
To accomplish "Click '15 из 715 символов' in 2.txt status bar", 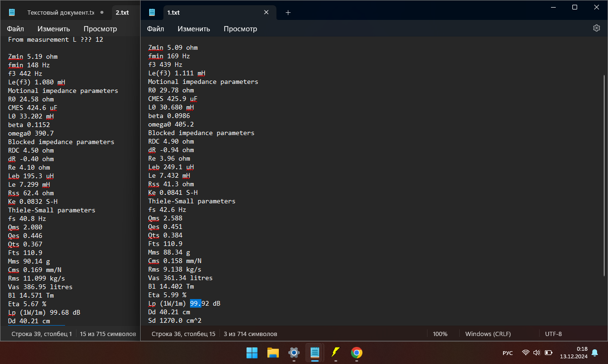I will click(x=108, y=334).
